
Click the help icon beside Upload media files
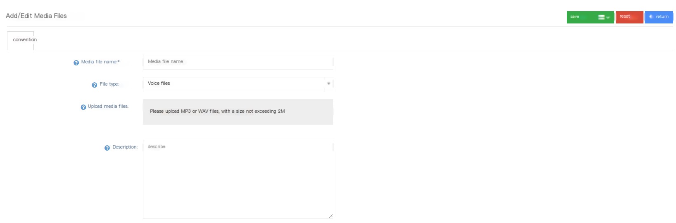(83, 107)
